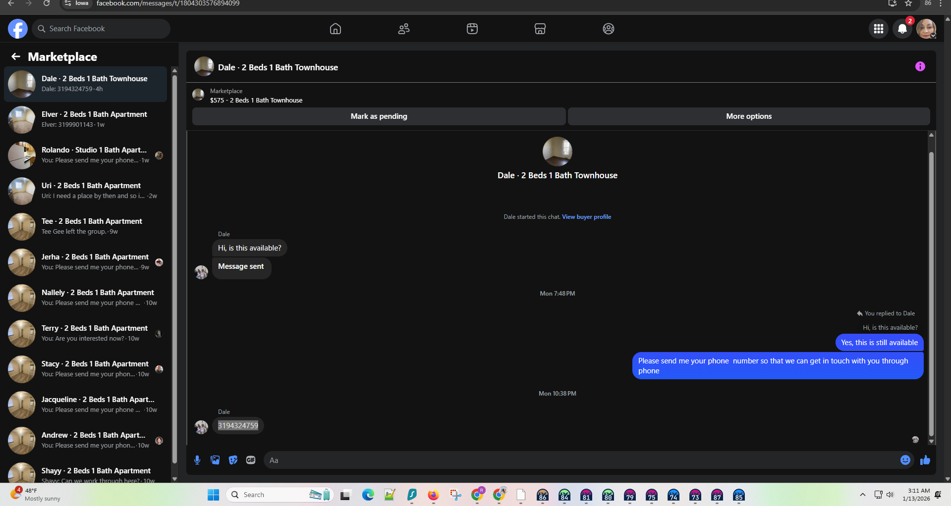Open the Friends tab icon

pyautogui.click(x=404, y=29)
